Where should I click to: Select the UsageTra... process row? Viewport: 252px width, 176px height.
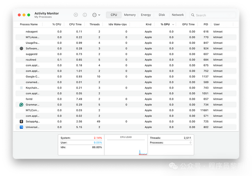126,43
